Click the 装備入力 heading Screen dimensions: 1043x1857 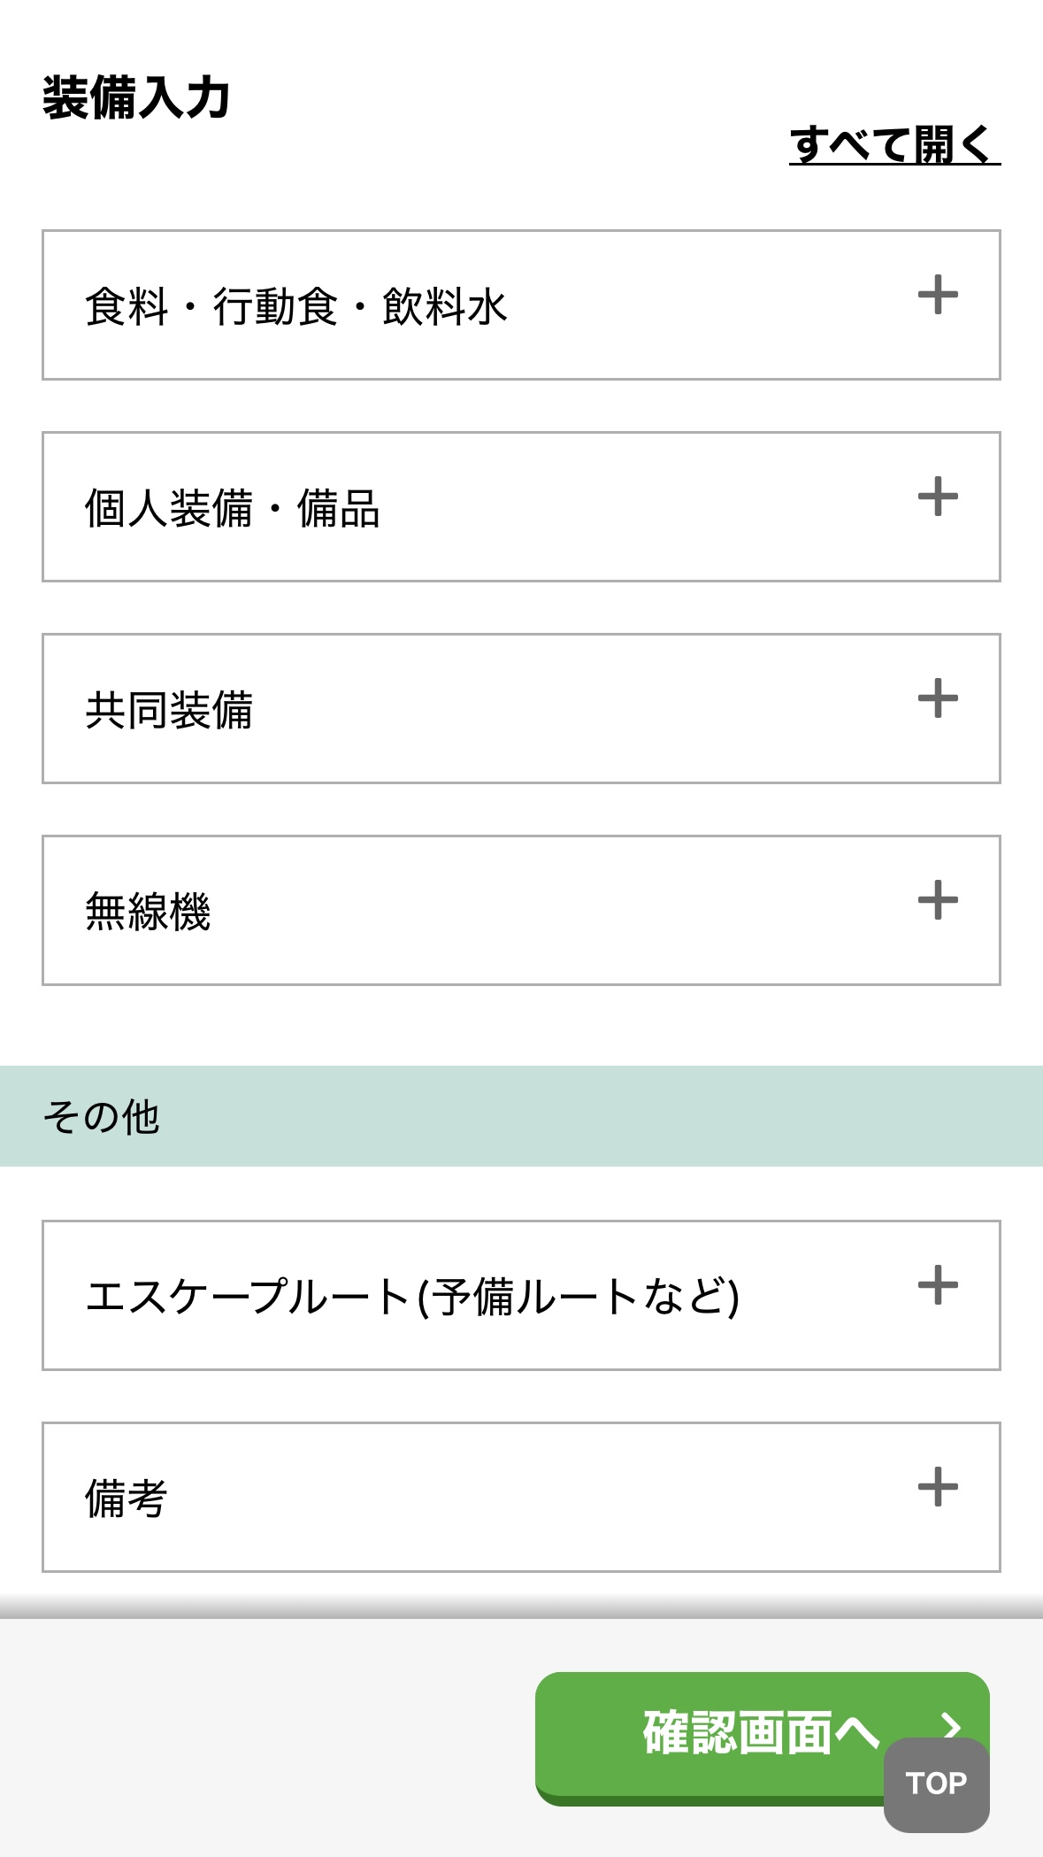[136, 97]
